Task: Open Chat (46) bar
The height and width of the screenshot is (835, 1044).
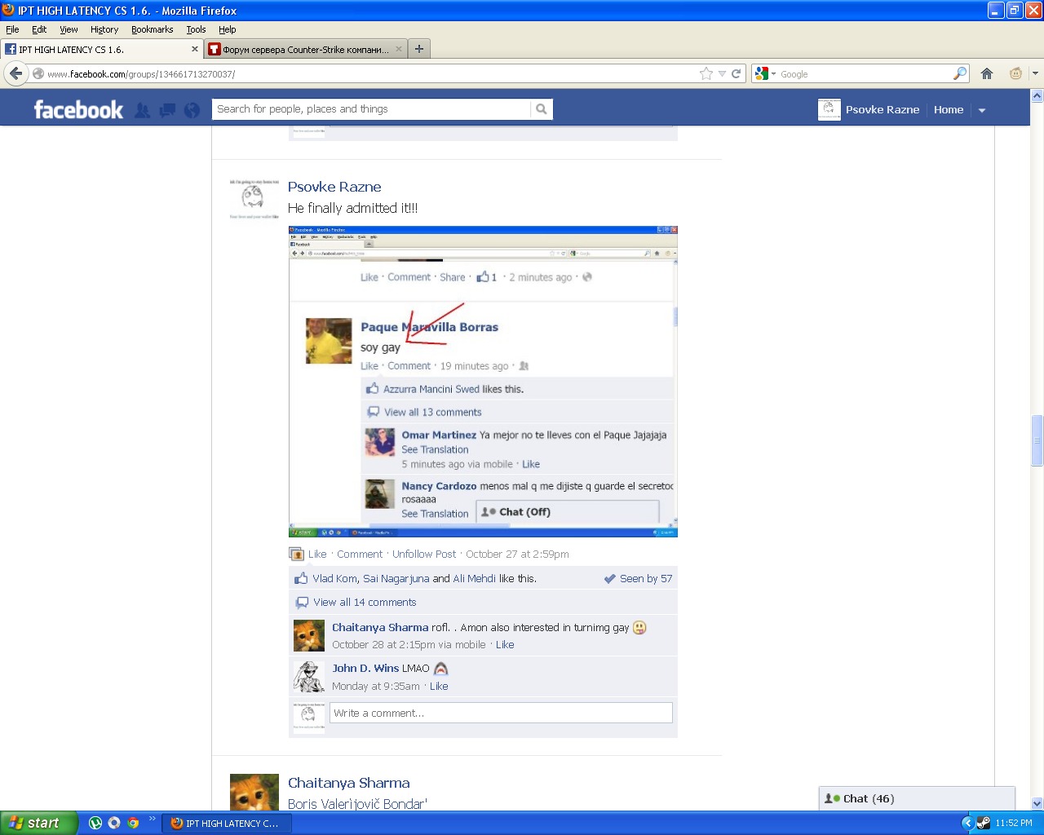Action: [917, 798]
